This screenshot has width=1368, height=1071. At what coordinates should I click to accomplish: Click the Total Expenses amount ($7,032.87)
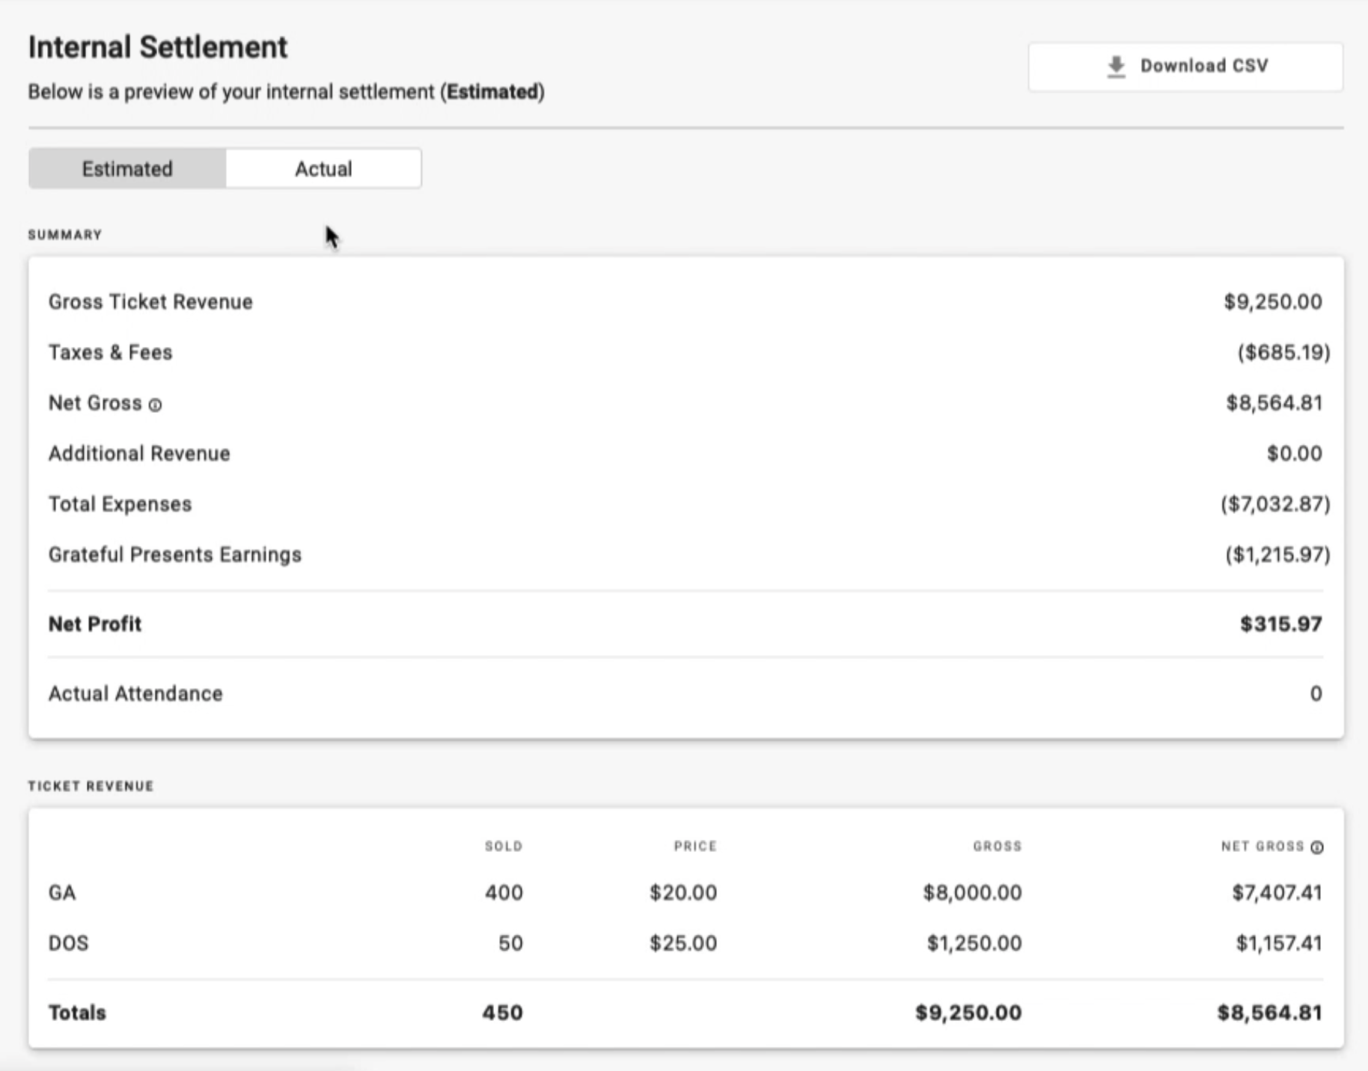click(x=1274, y=504)
